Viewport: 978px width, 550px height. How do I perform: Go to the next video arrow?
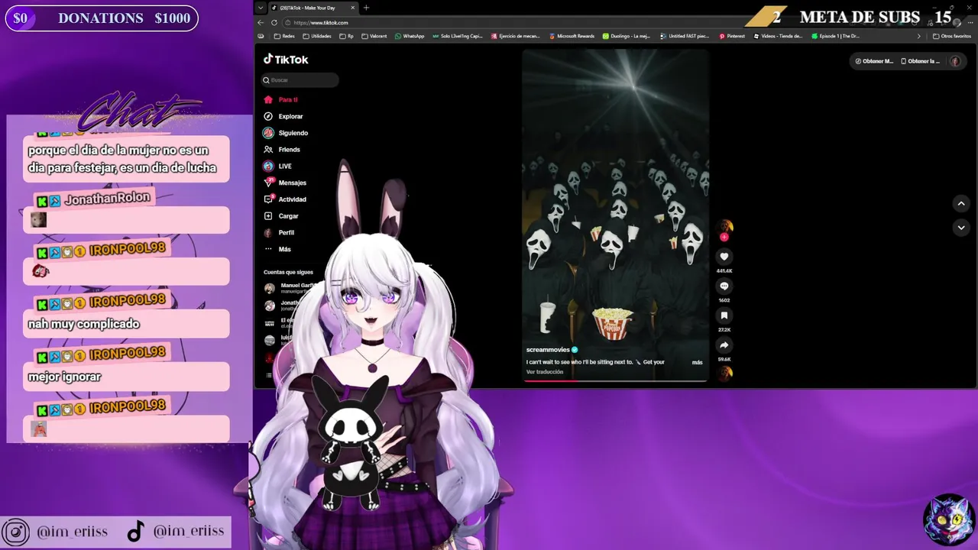click(961, 228)
